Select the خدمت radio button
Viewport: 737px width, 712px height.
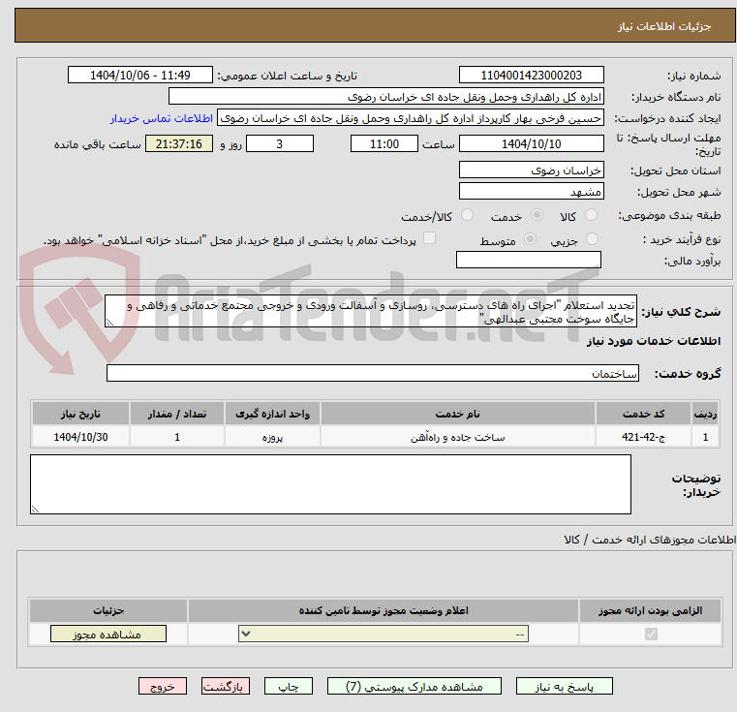[537, 215]
